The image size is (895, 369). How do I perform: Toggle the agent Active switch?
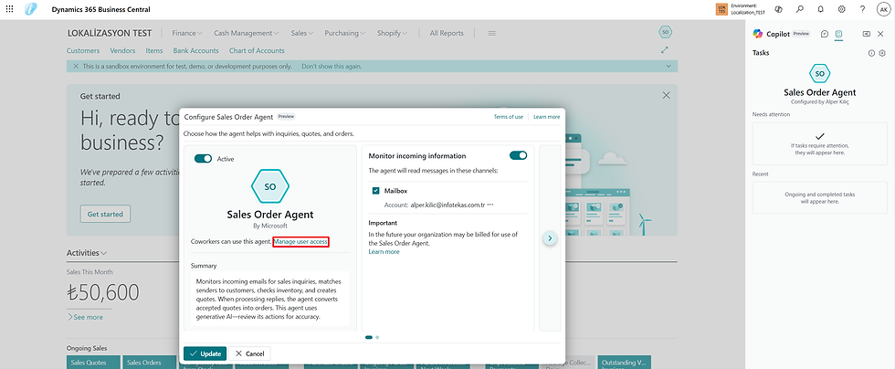[203, 159]
